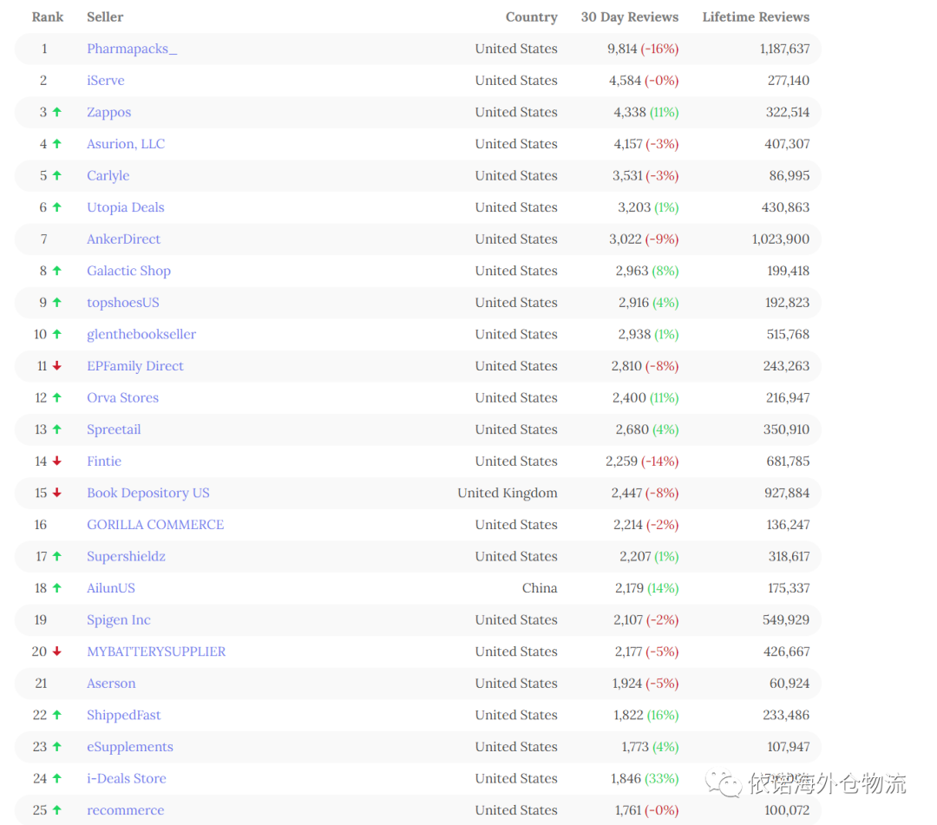
Task: Select the 1,846 (33%) reviews cell
Action: pos(645,778)
